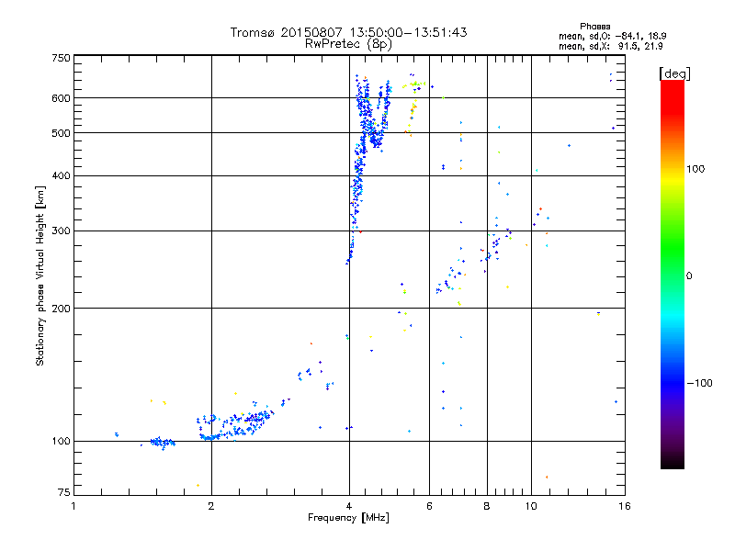Click the y-axis tick label "200"
Image resolution: width=735 pixels, height=551 pixels.
pos(61,309)
